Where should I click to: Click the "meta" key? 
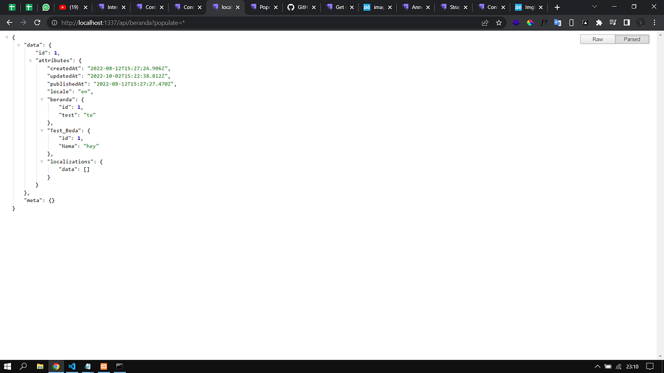(x=33, y=201)
